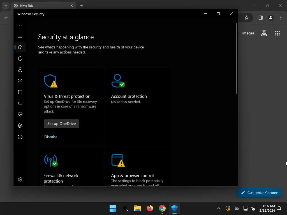Bookmark page with Chrome star icon

click(x=247, y=18)
